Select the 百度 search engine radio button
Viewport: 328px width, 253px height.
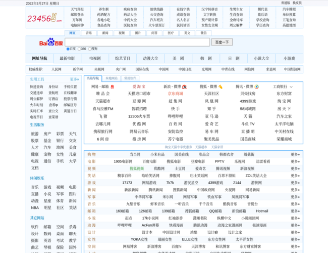pyautogui.click(x=68, y=49)
